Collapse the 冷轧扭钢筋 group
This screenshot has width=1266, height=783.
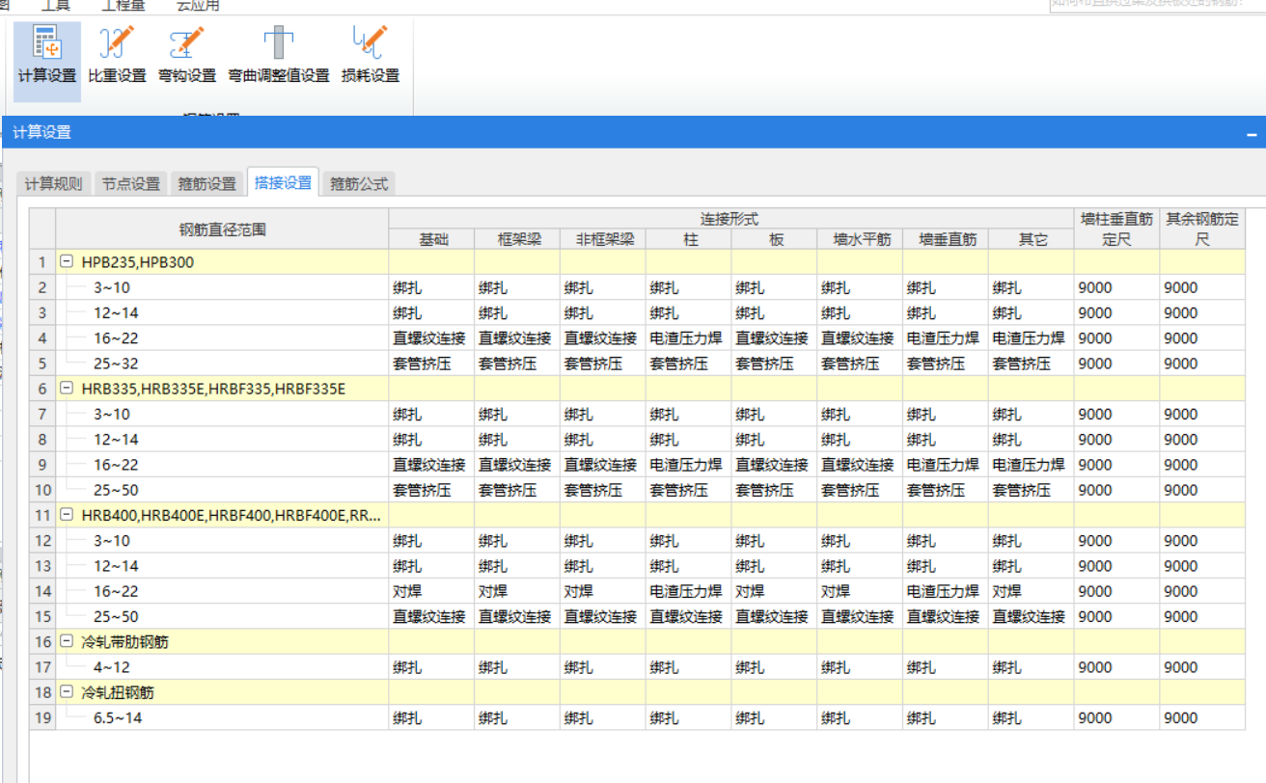[67, 692]
